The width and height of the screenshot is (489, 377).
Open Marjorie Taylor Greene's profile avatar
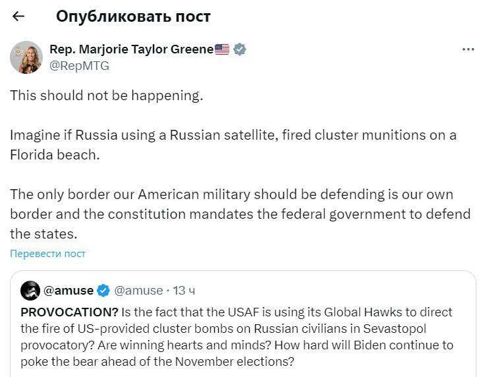click(x=26, y=57)
